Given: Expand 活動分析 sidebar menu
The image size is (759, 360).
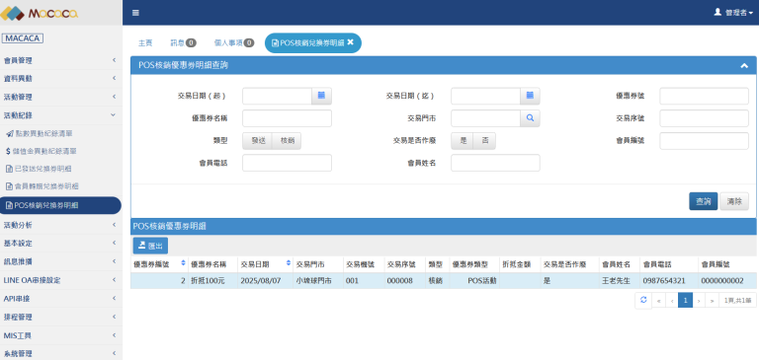Looking at the screenshot, I should (60, 225).
